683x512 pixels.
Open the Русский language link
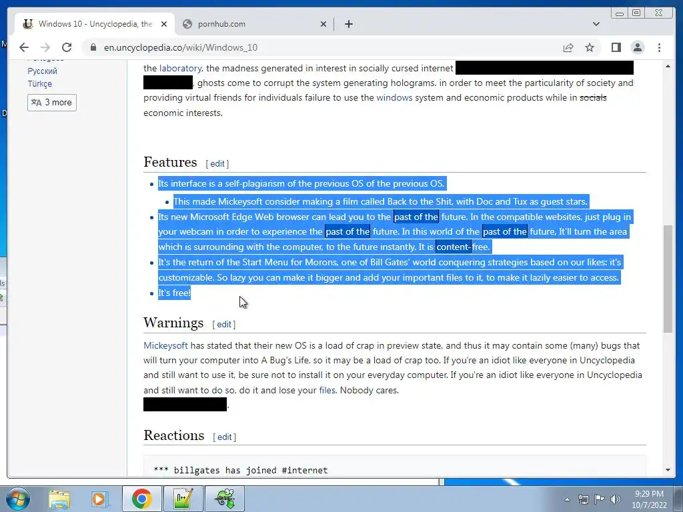pos(42,71)
